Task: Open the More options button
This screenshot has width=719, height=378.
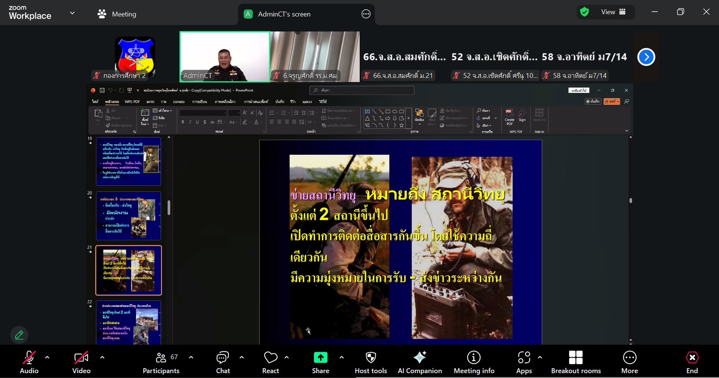Action: click(x=629, y=362)
